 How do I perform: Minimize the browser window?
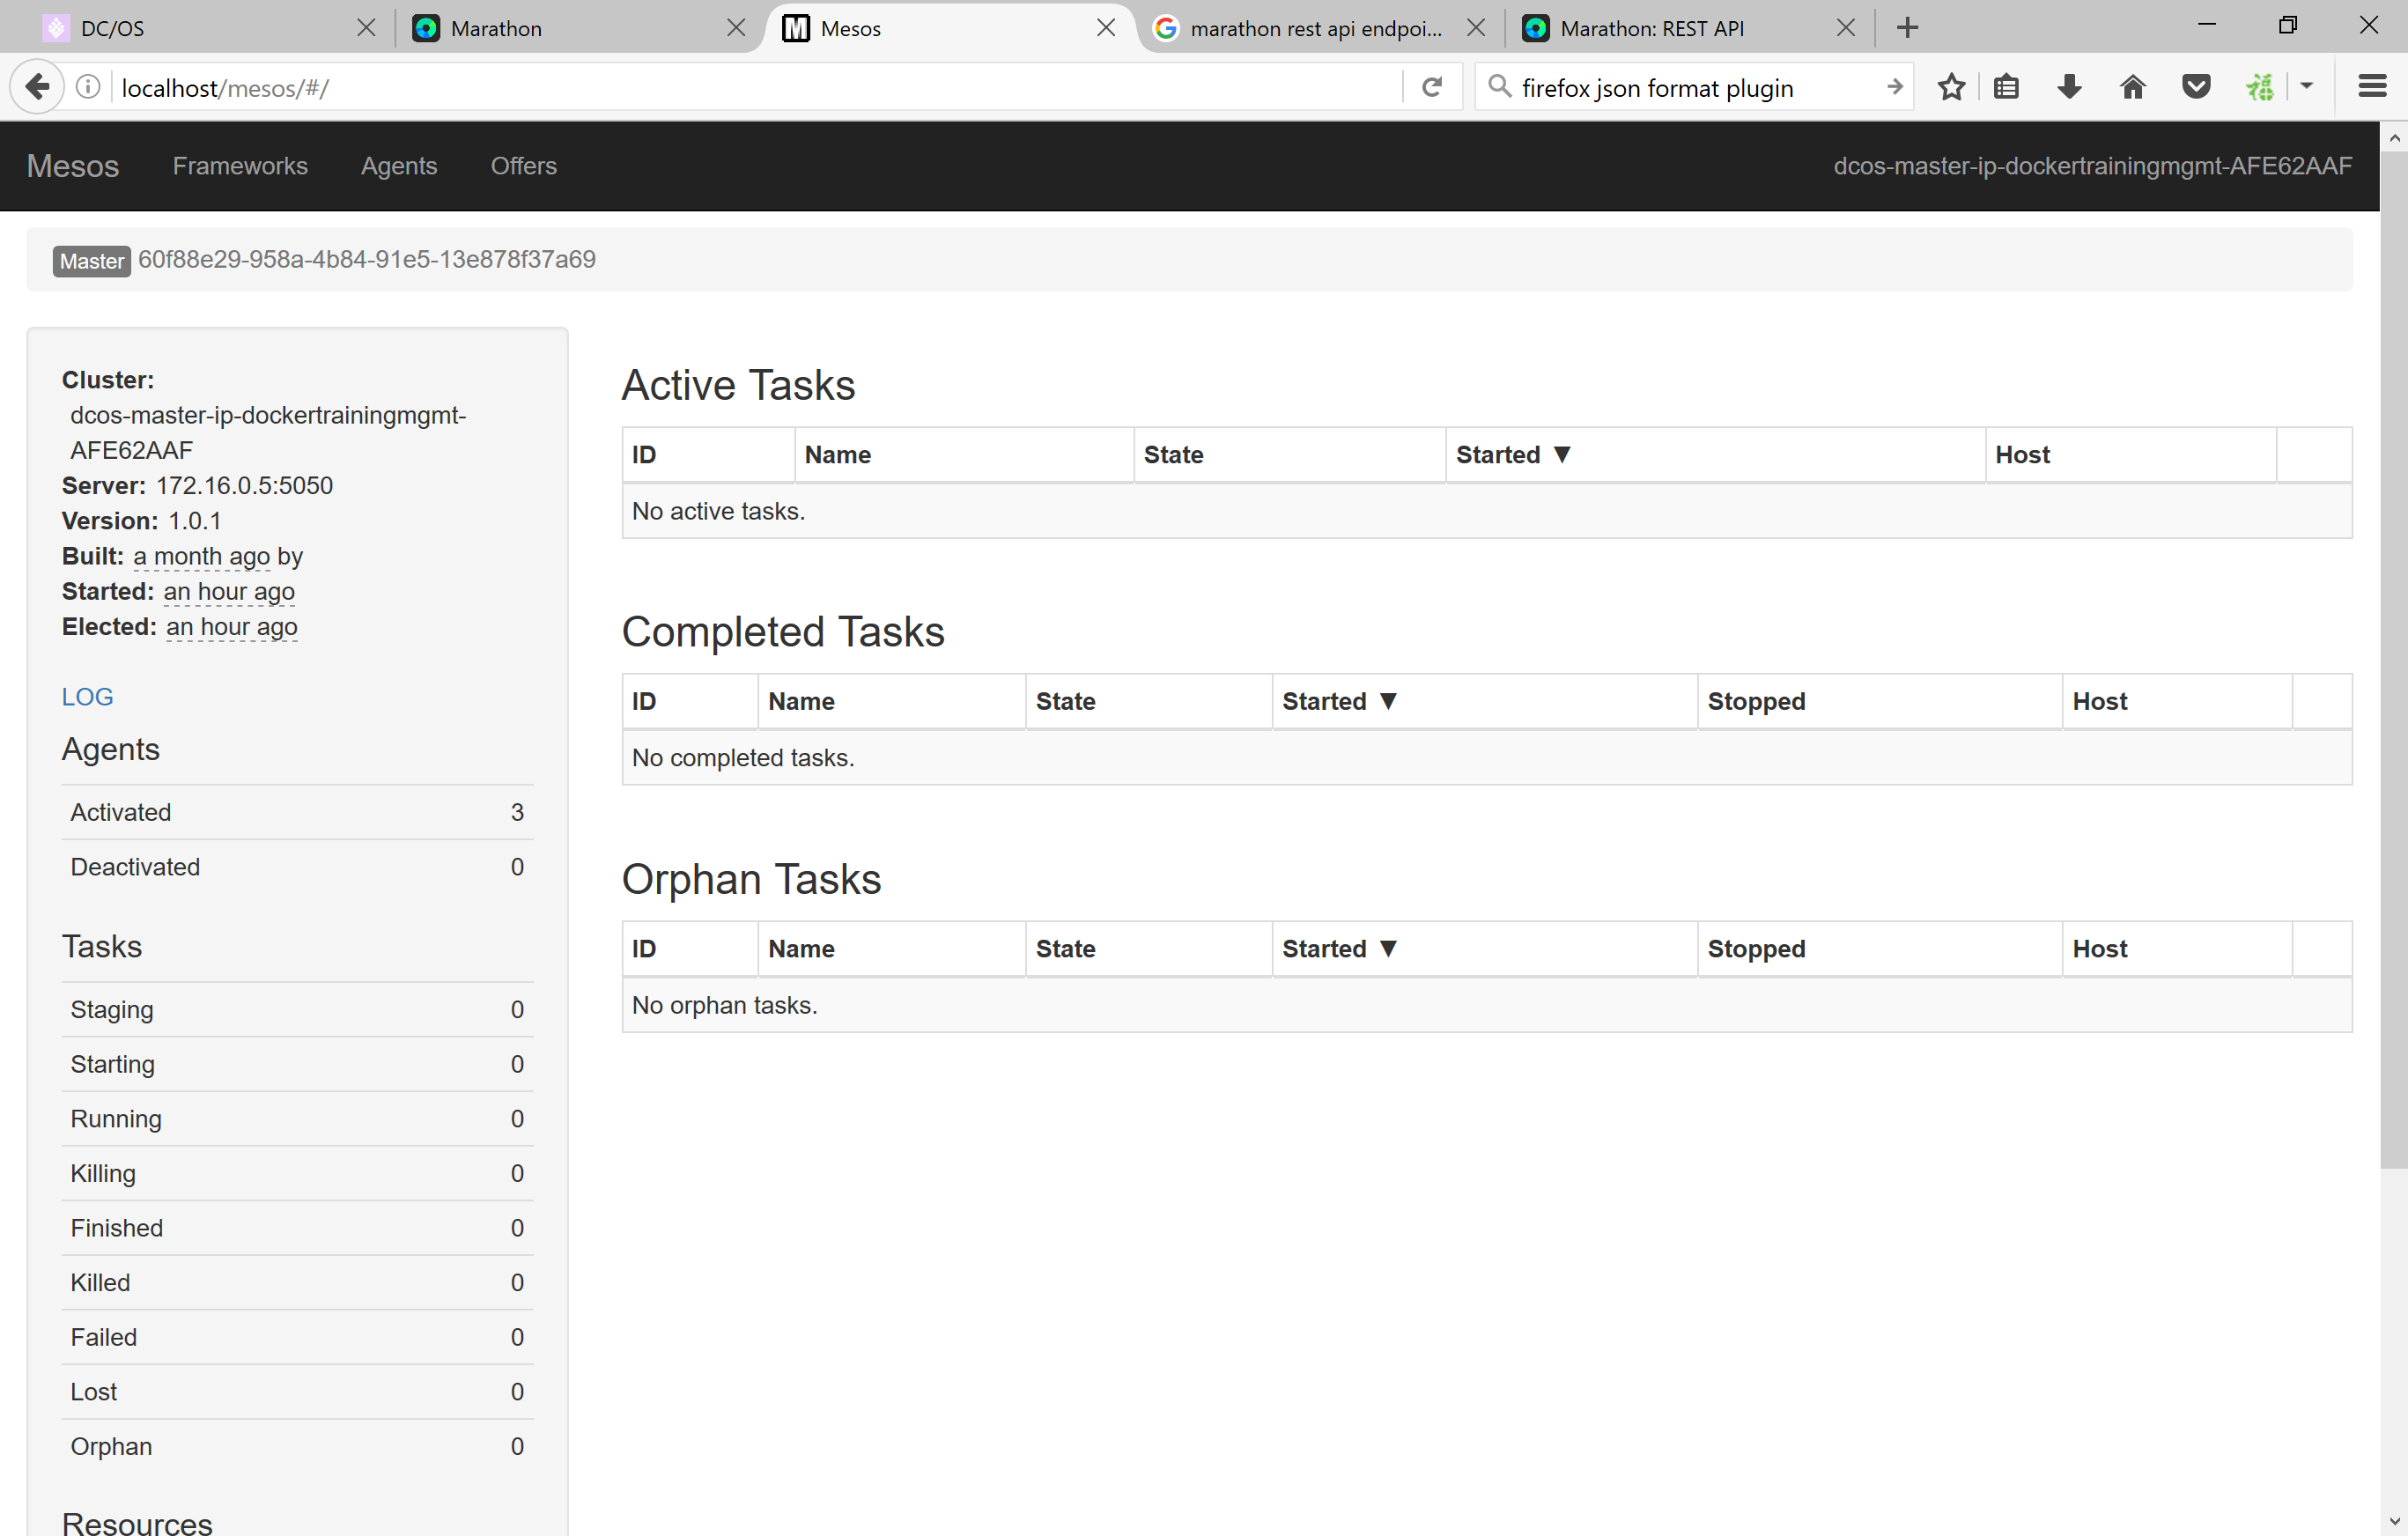tap(2207, 25)
